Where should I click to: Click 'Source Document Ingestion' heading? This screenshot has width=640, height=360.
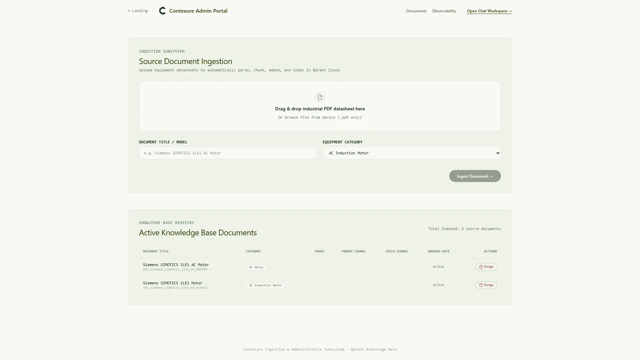coord(186,61)
